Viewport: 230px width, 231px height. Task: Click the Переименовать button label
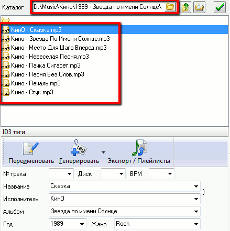tap(31, 161)
